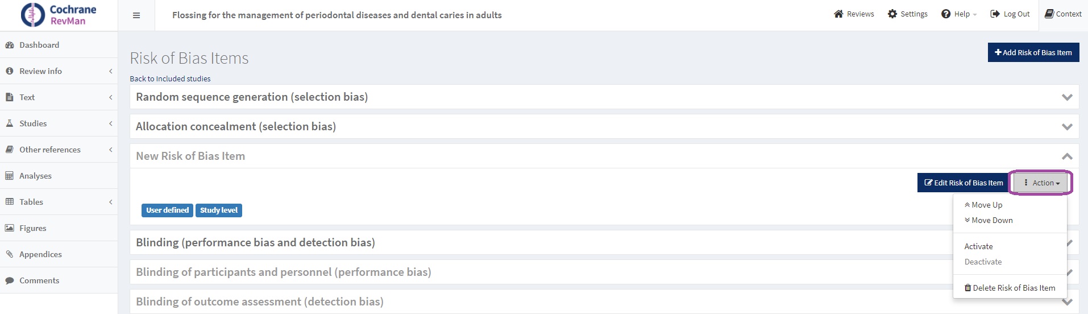Open the Cochrane RevMan logo

point(59,15)
